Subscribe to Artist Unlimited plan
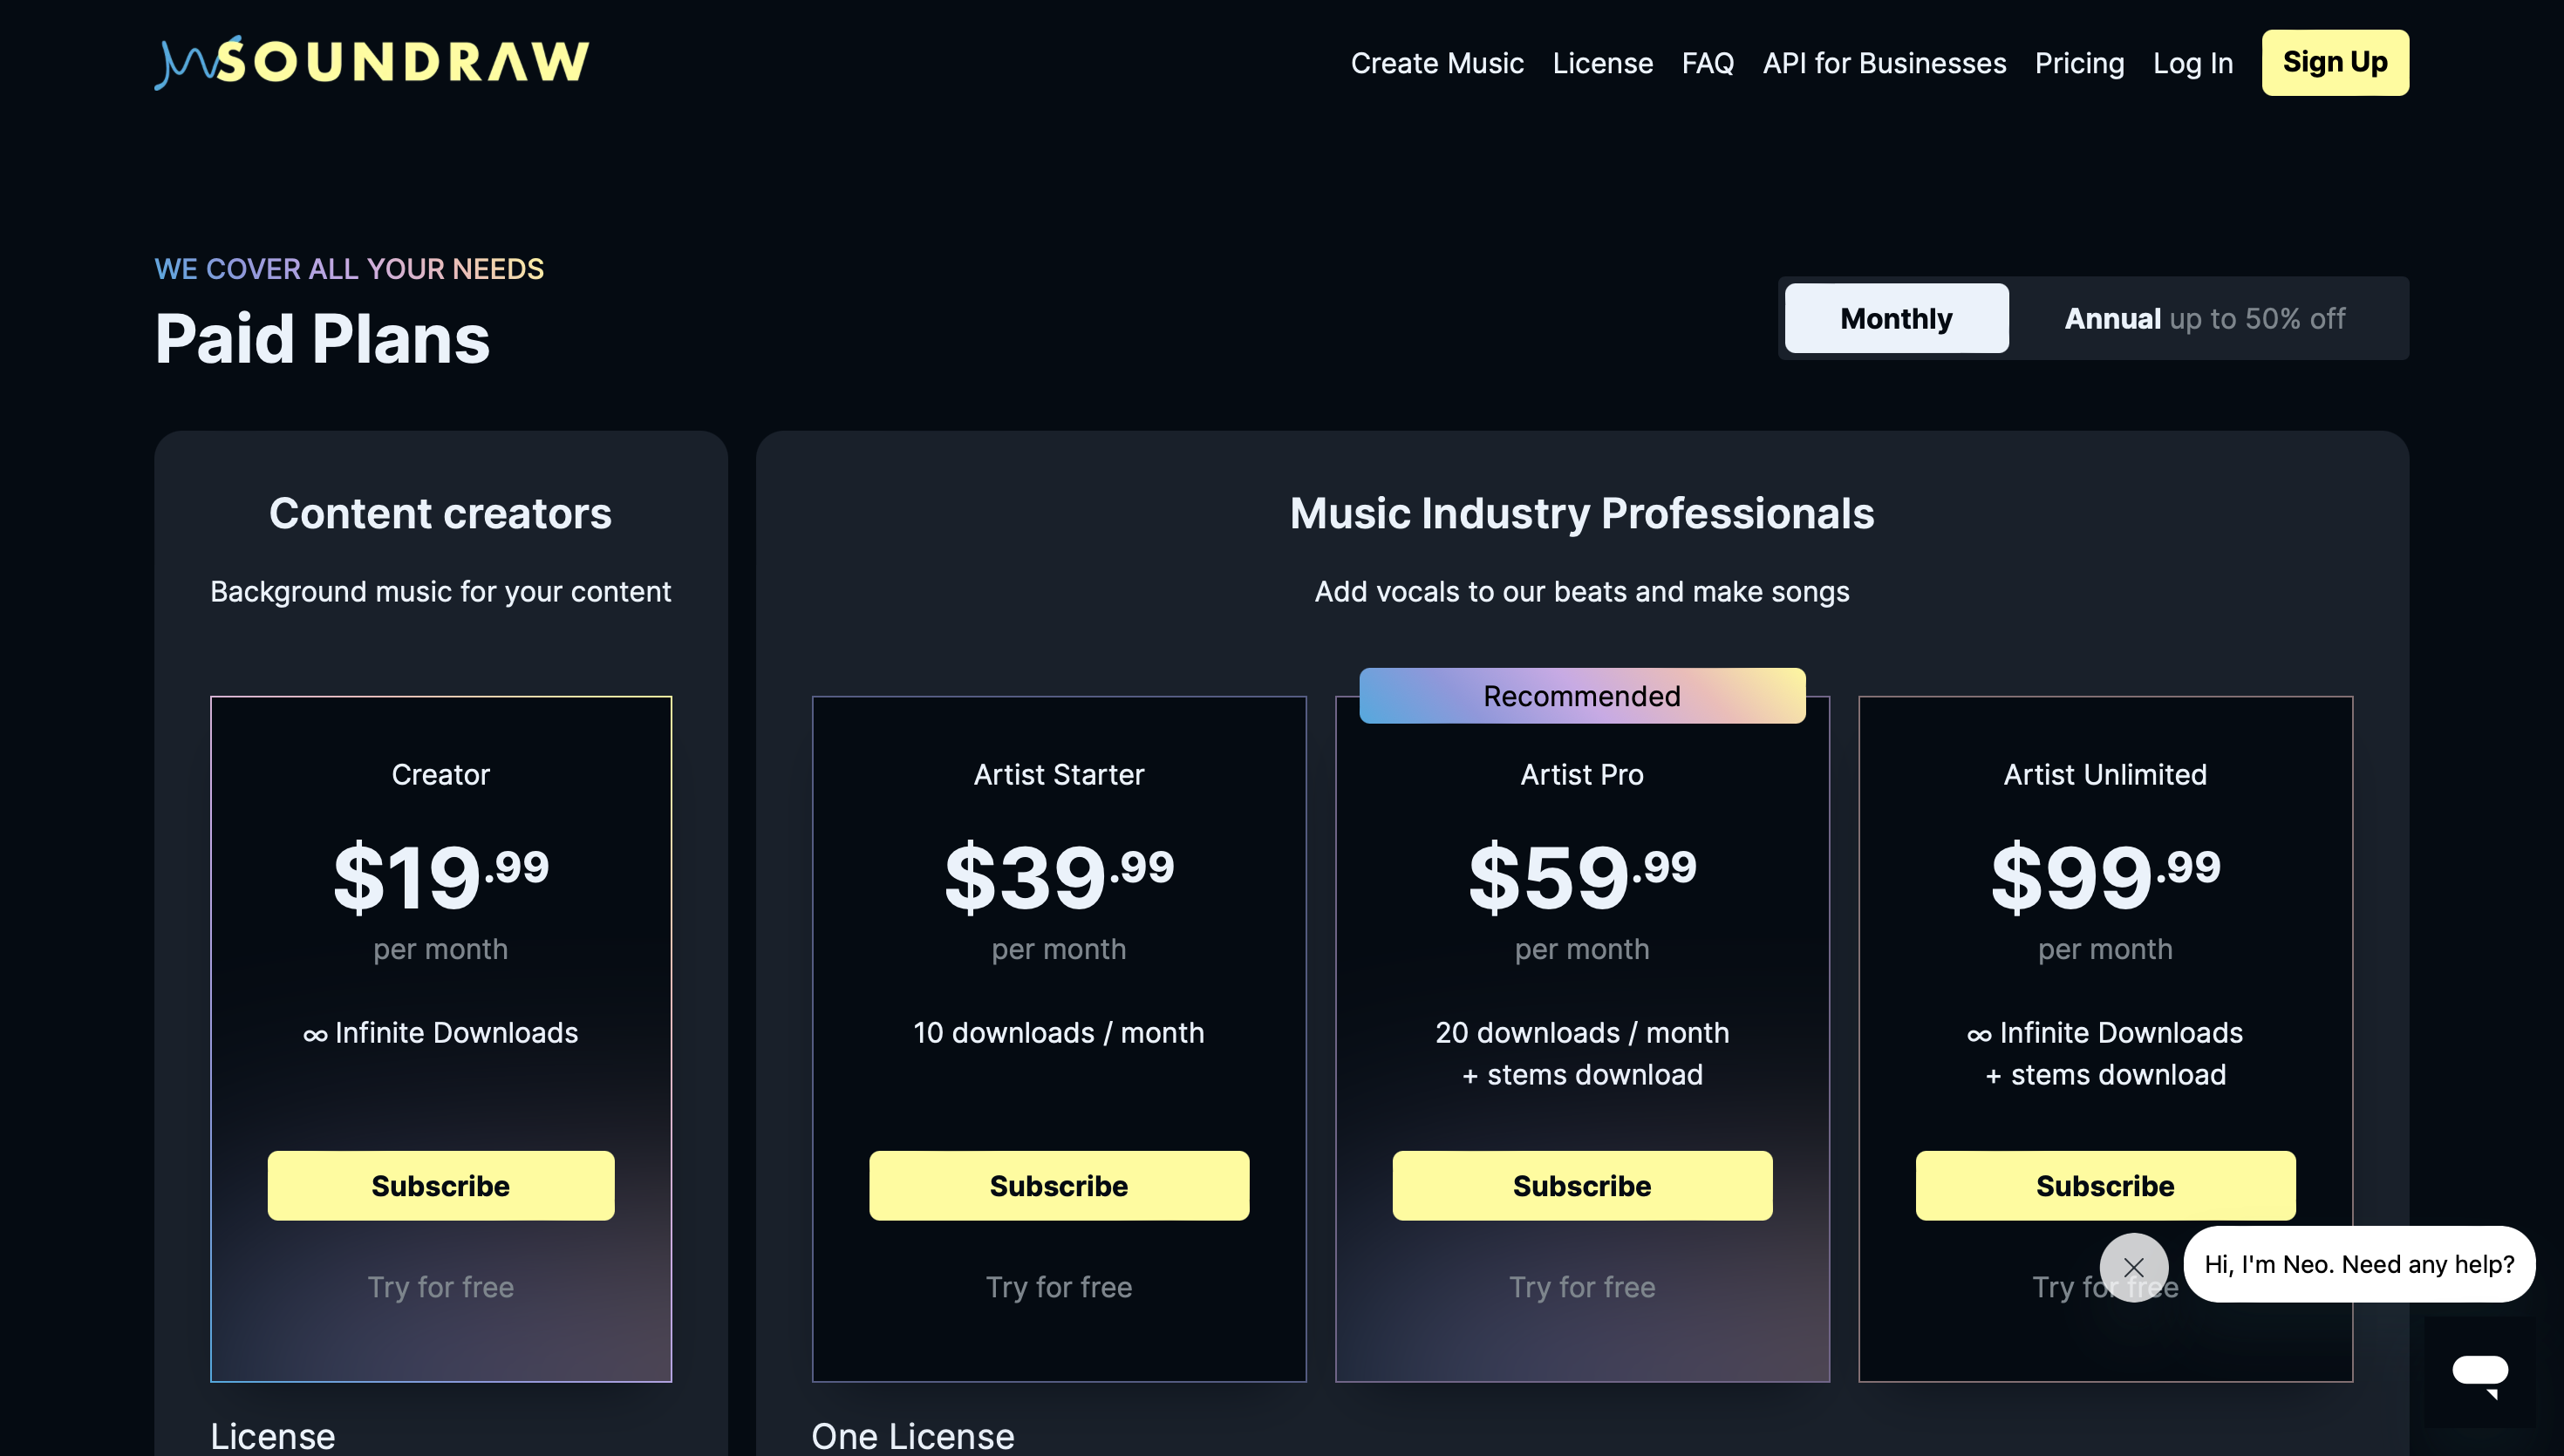This screenshot has height=1456, width=2564. 2104,1185
